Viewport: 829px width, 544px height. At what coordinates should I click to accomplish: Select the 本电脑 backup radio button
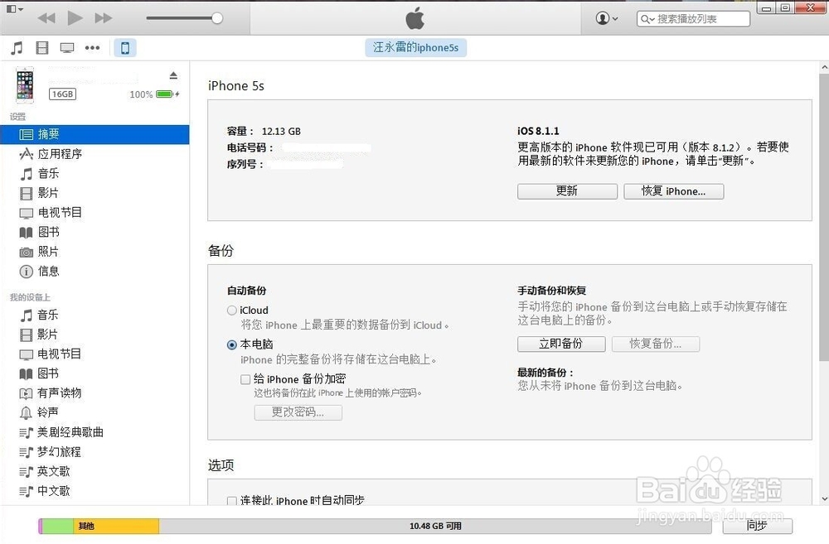pyautogui.click(x=231, y=345)
